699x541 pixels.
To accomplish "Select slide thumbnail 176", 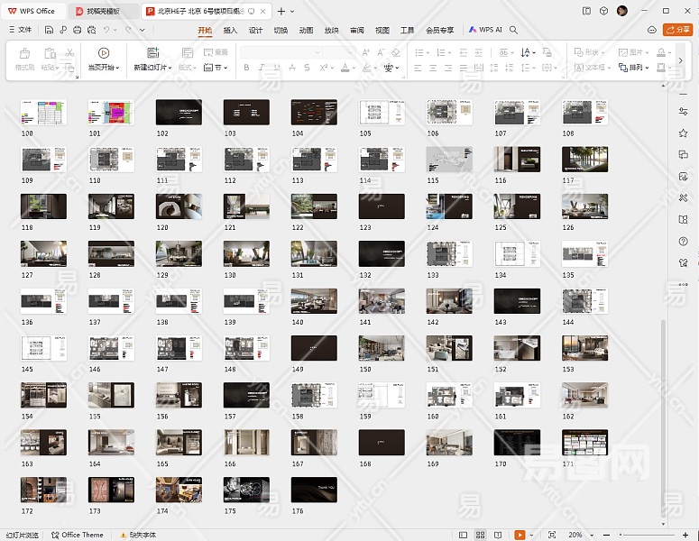I will [314, 490].
